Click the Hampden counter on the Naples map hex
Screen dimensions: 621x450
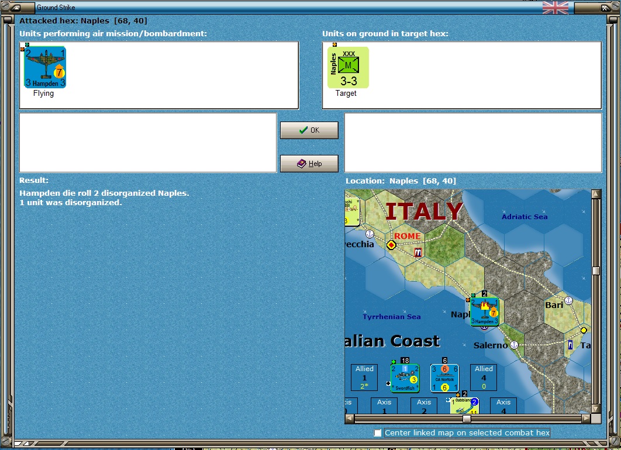[x=484, y=311]
